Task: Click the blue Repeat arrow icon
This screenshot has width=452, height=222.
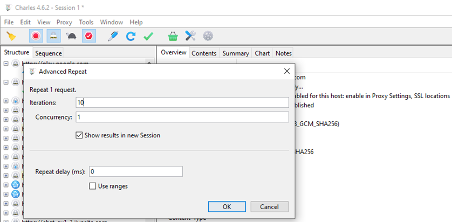Action: [x=131, y=36]
